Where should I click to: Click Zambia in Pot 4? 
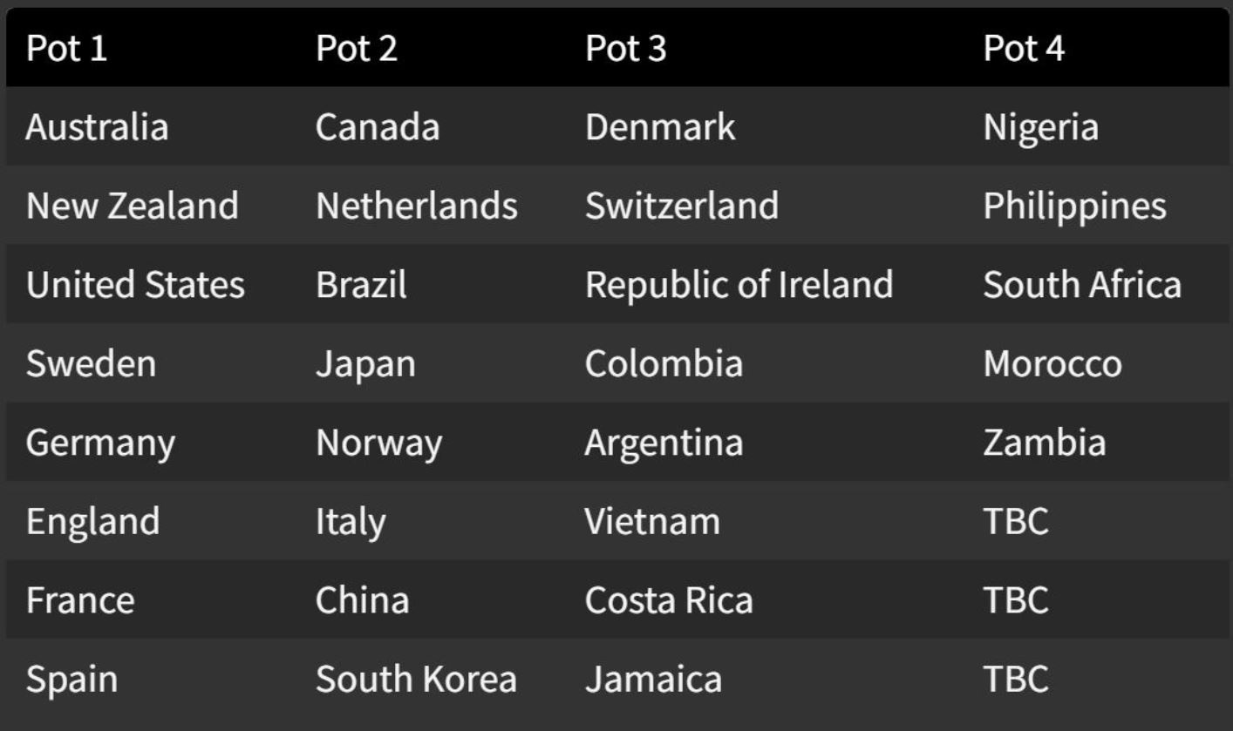click(x=1045, y=443)
